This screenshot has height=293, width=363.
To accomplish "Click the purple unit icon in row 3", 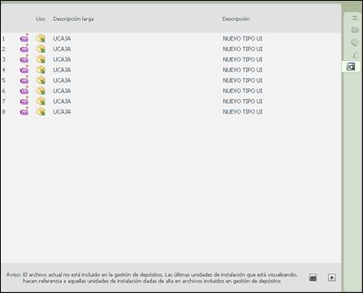I will [x=24, y=58].
